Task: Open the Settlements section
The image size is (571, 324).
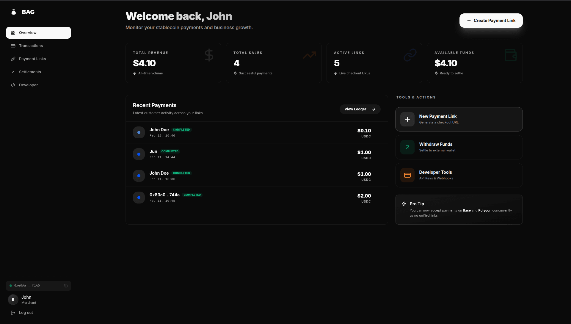Action: (30, 72)
